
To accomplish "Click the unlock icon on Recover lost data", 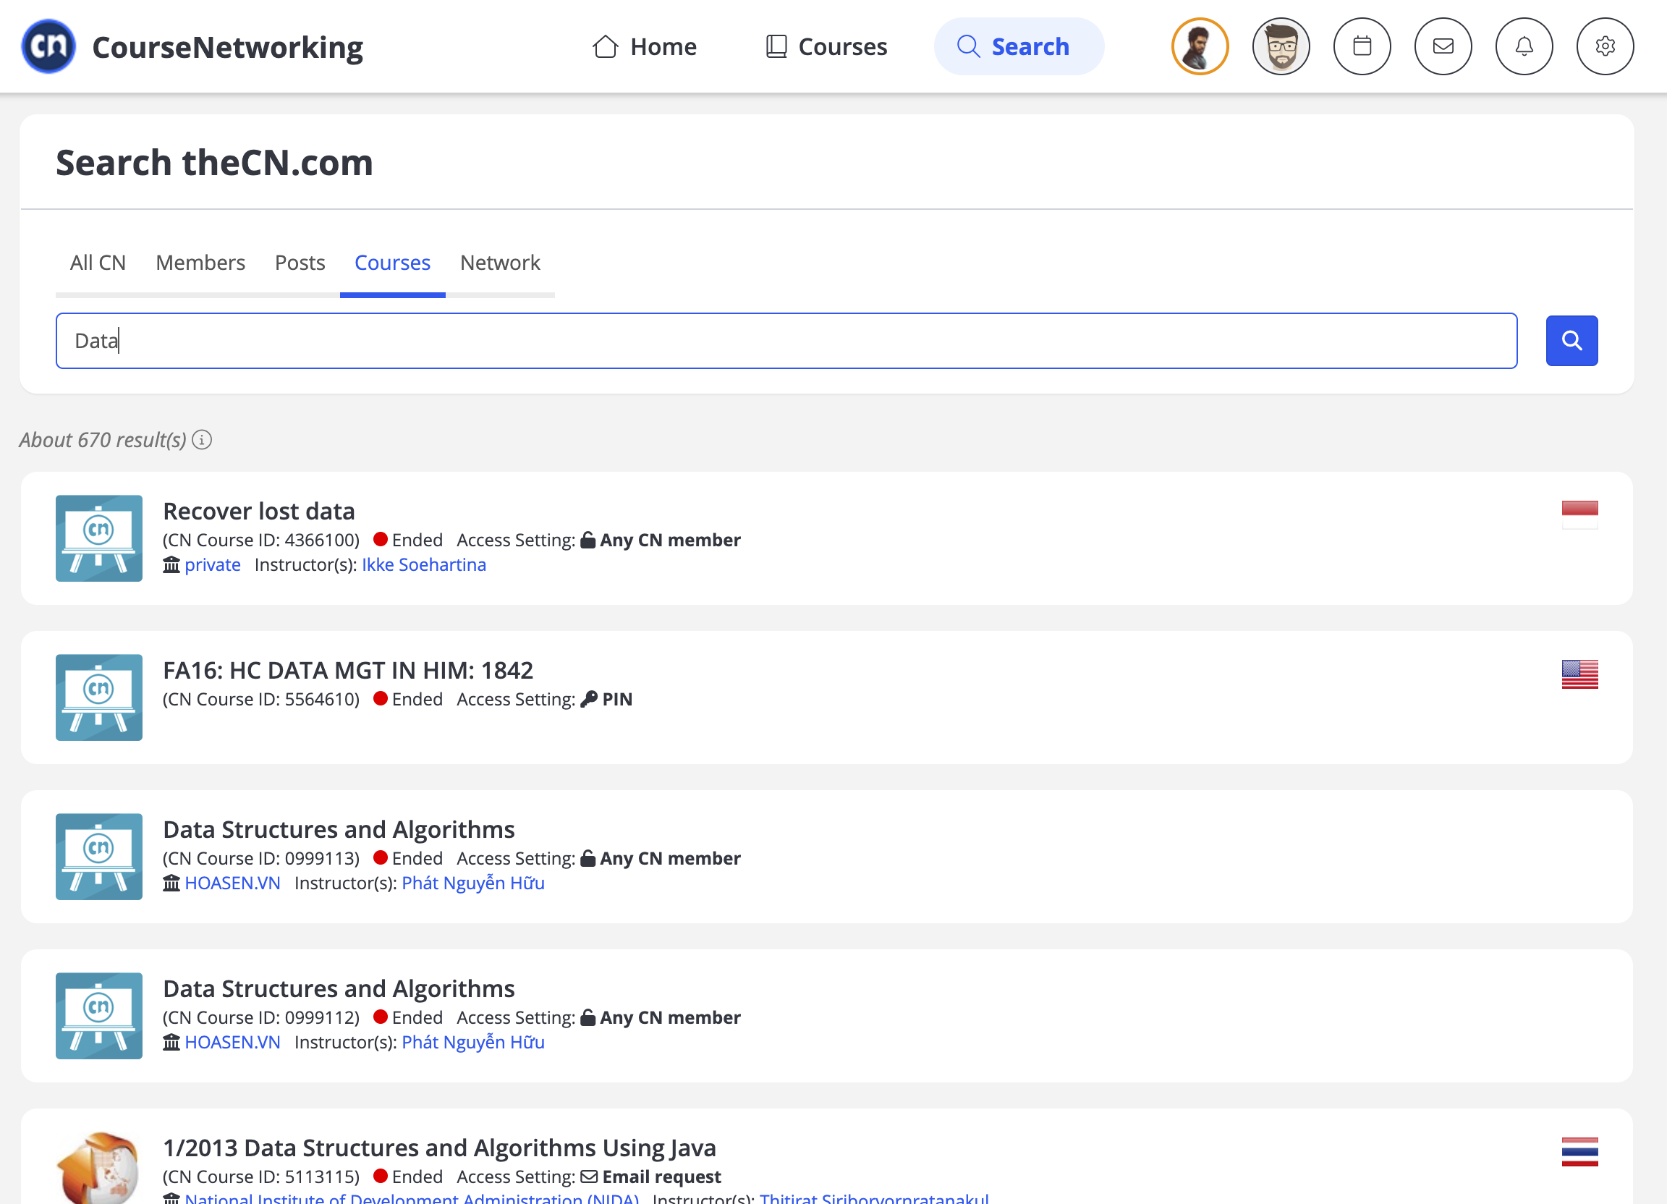I will (588, 540).
